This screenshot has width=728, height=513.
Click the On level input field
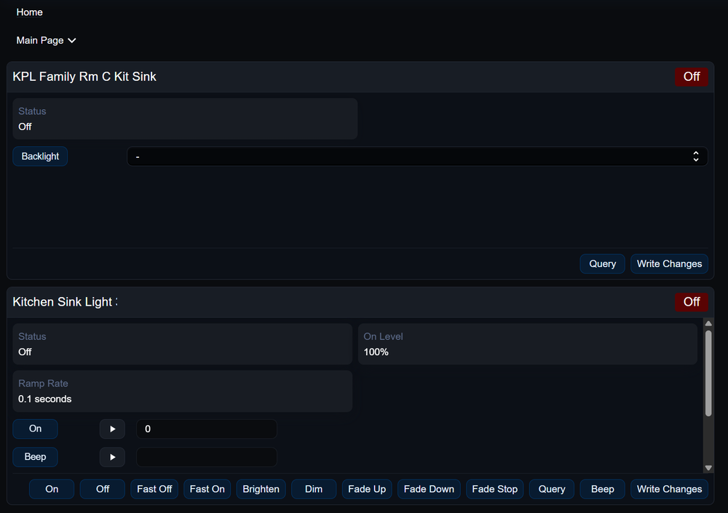(206, 429)
